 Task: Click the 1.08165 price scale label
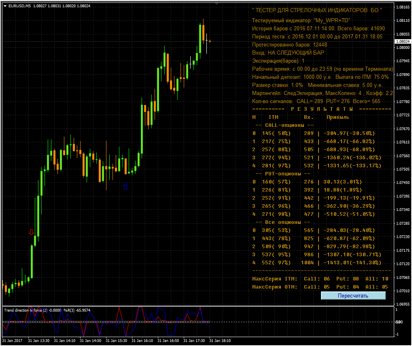403,7
